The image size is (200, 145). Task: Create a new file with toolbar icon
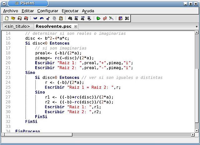point(7,18)
